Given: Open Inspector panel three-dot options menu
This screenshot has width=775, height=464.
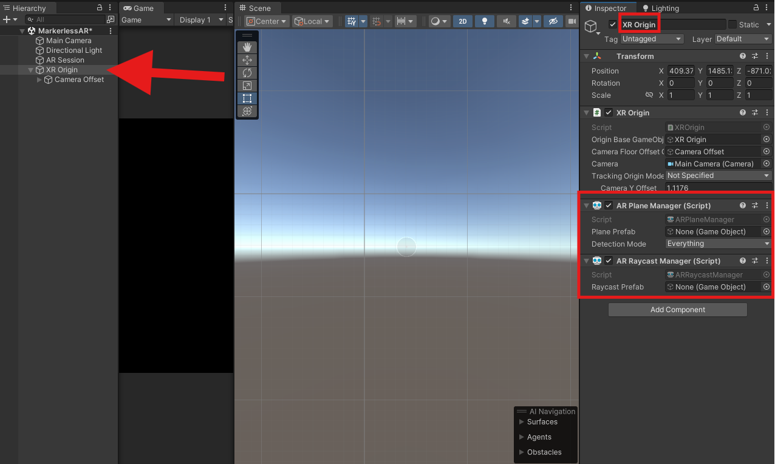Looking at the screenshot, I should pos(767,8).
